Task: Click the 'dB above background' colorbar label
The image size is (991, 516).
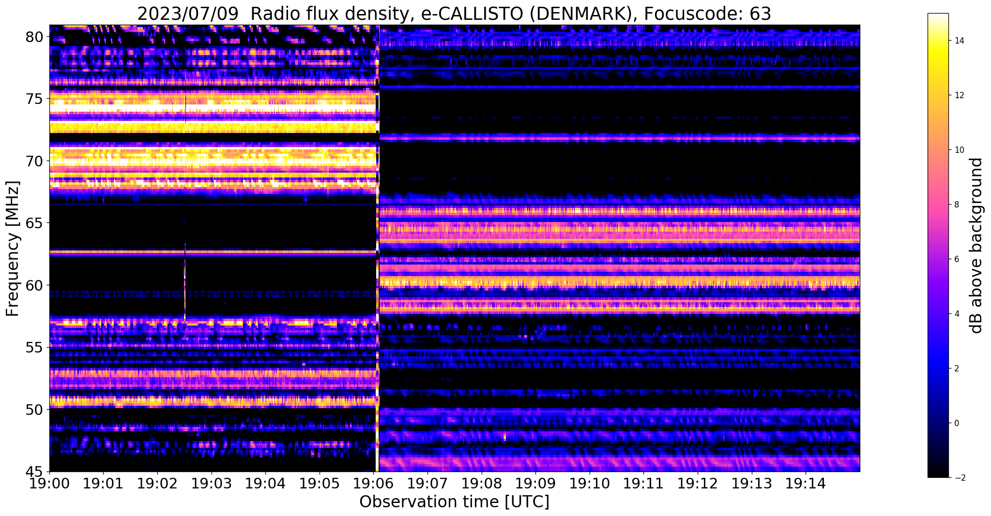Action: pyautogui.click(x=976, y=246)
